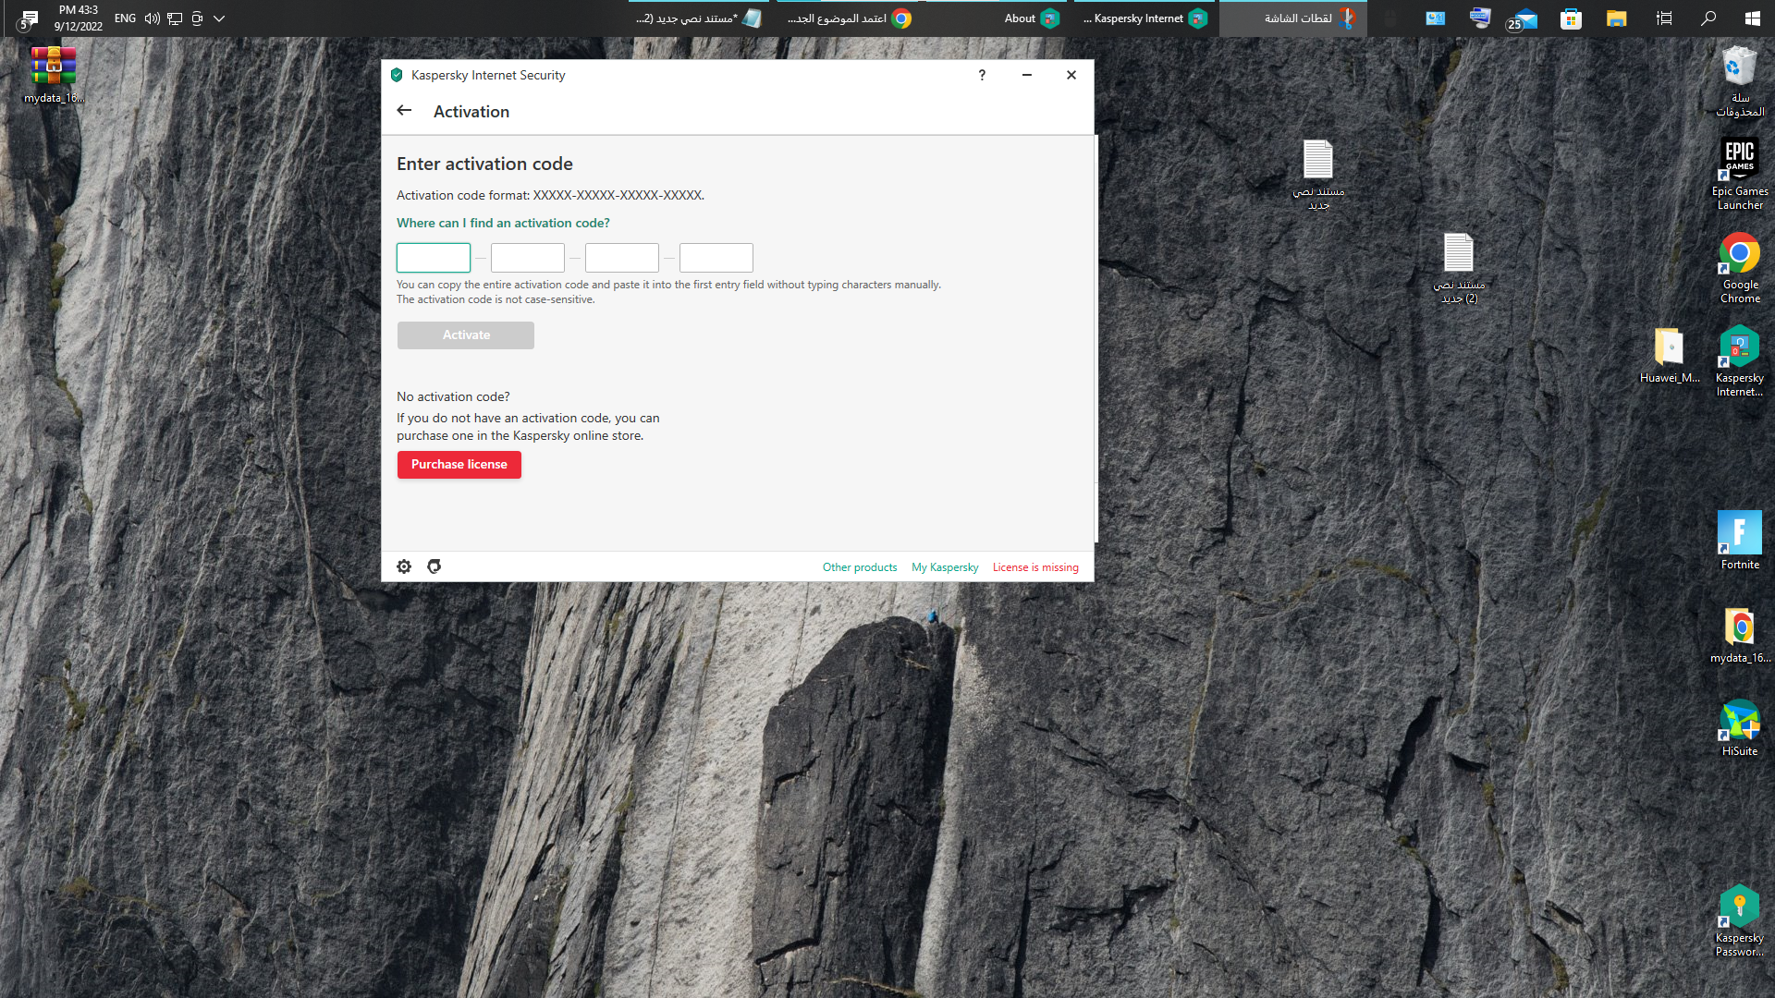Focus third activation code field
Viewport: 1775px width, 998px height.
622,258
